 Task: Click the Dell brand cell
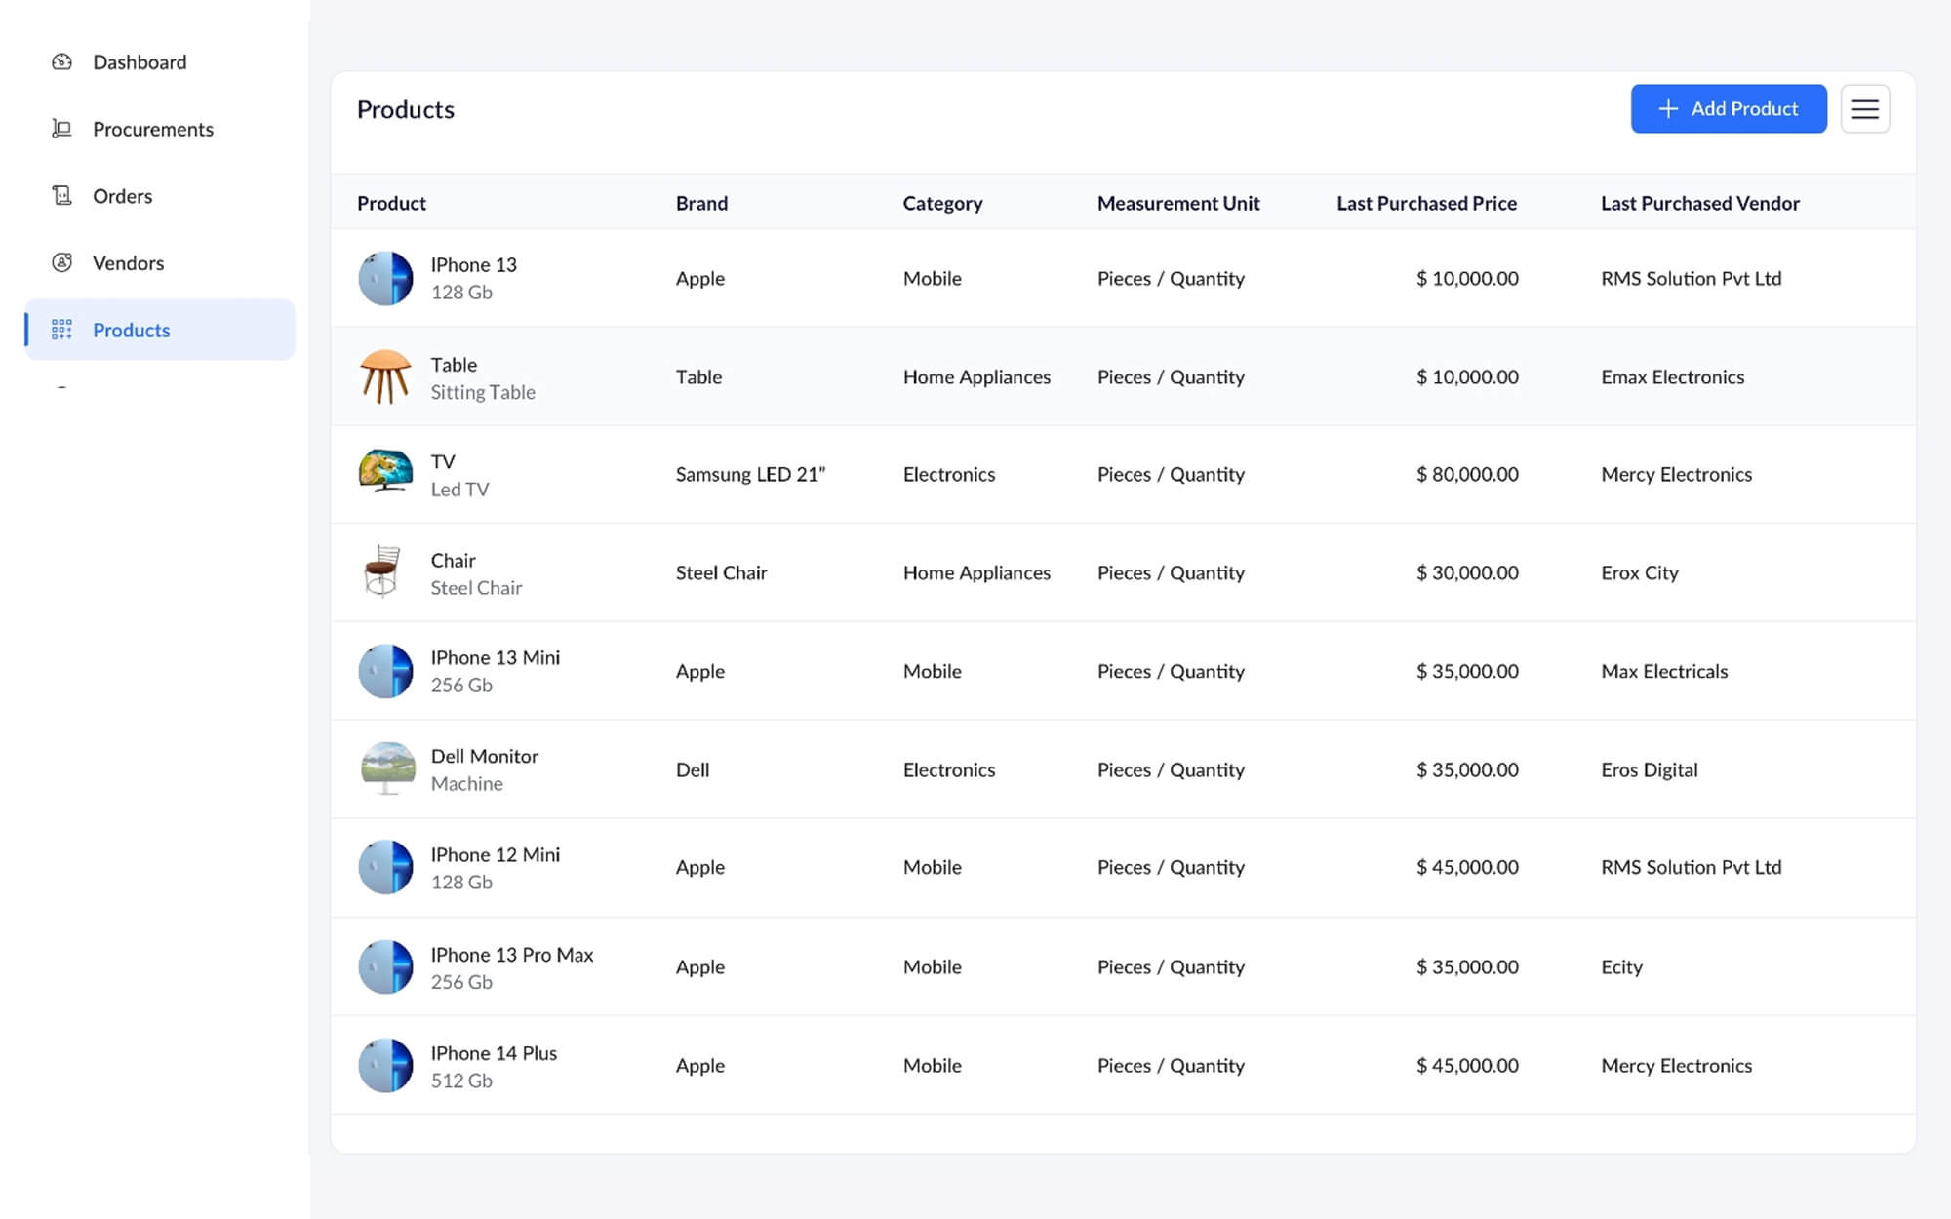coord(693,769)
